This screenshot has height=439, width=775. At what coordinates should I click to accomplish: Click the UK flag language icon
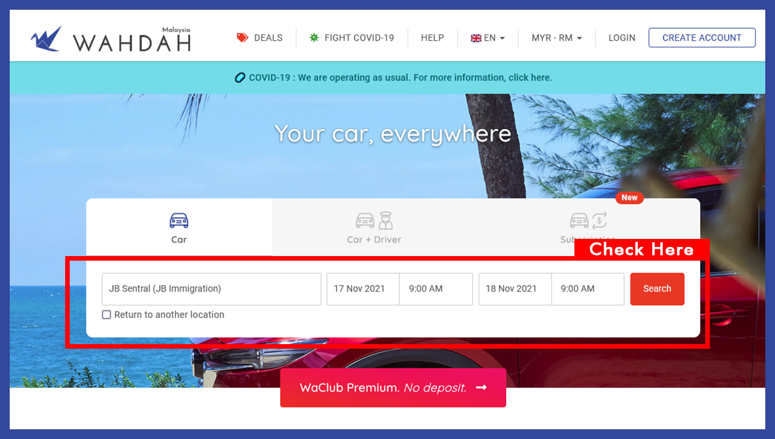pos(476,38)
